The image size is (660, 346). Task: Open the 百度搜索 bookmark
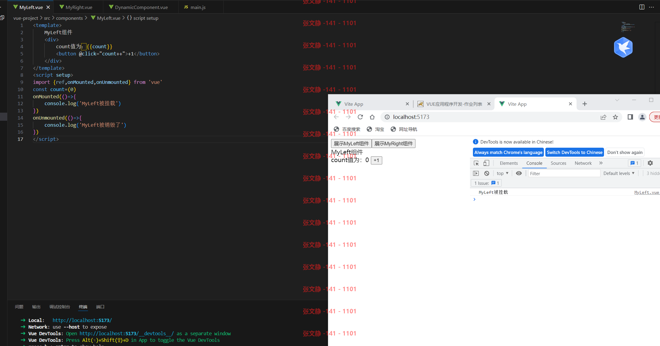(347, 129)
